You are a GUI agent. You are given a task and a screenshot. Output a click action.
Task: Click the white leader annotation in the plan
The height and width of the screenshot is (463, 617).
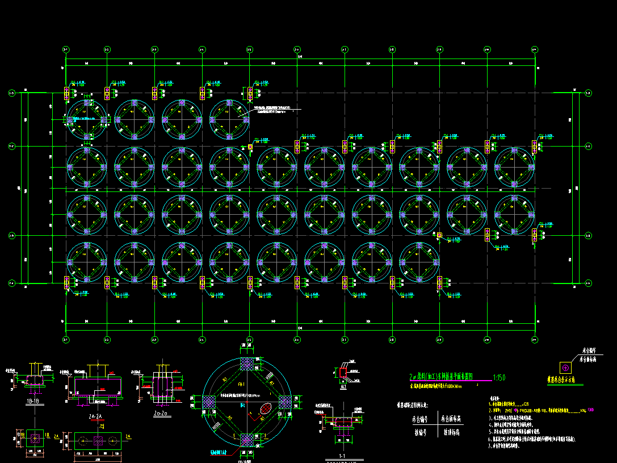pyautogui.click(x=272, y=110)
